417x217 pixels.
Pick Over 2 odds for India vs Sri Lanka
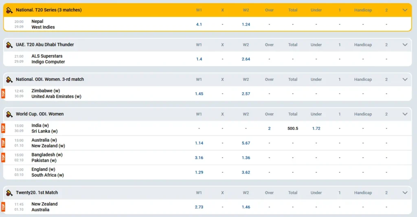click(x=269, y=128)
